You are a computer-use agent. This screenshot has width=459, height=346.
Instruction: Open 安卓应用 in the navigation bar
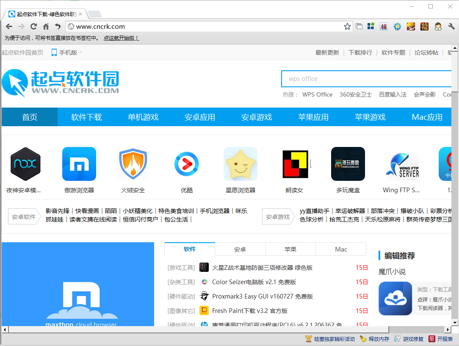(200, 117)
